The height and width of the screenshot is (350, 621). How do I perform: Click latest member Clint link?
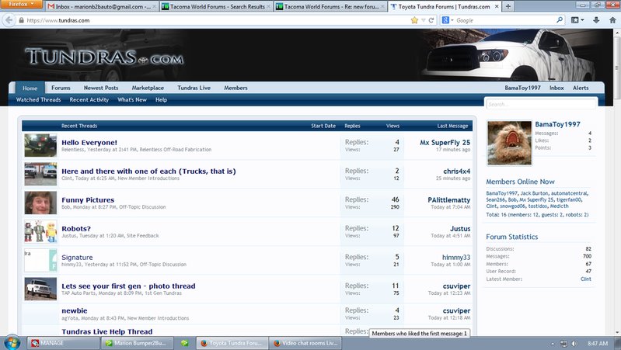pos(586,279)
